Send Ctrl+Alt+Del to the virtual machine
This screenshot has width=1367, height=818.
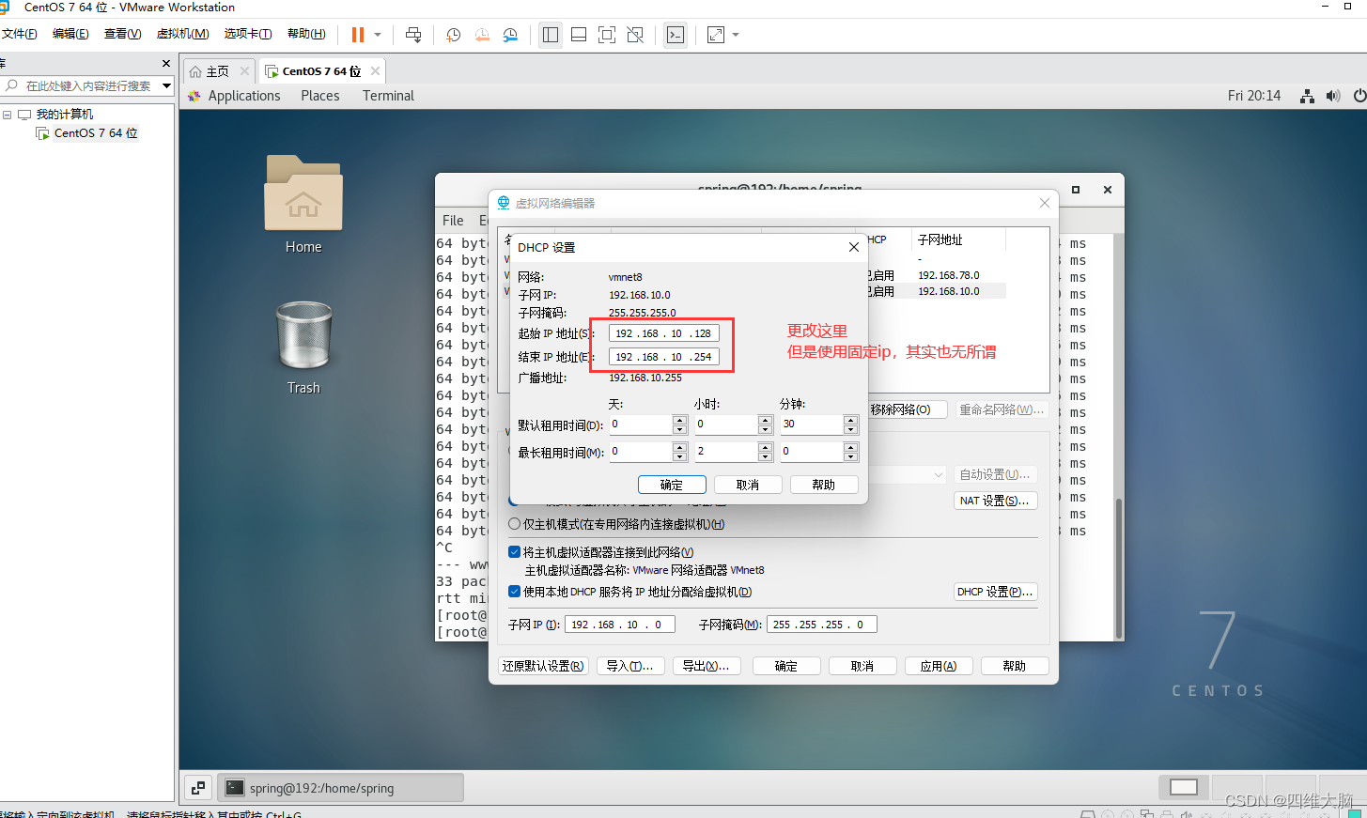[413, 35]
